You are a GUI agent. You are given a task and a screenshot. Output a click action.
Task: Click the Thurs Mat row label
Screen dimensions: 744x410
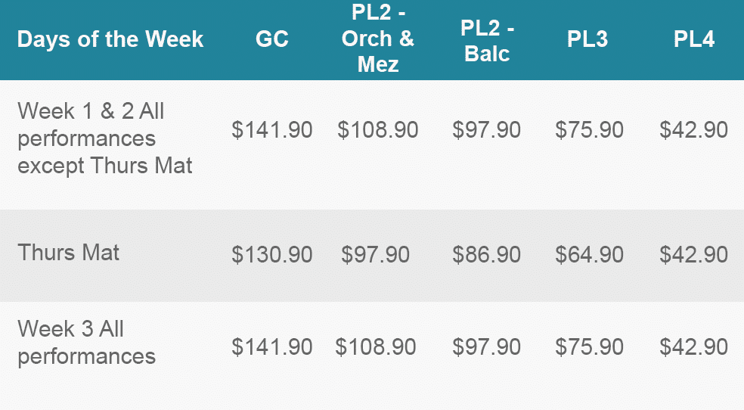[x=68, y=253]
